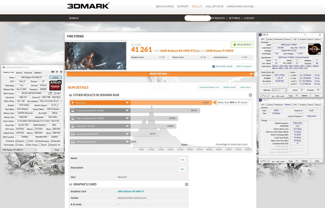Toggle the CUDA checkbox
Image resolution: width=325 pixels, height=208 pixels.
tap(26, 141)
